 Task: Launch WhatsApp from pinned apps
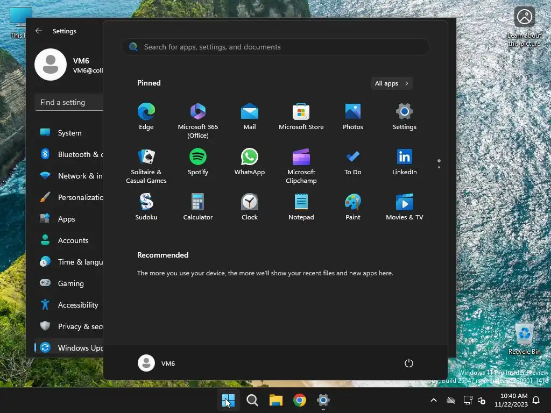pos(250,162)
